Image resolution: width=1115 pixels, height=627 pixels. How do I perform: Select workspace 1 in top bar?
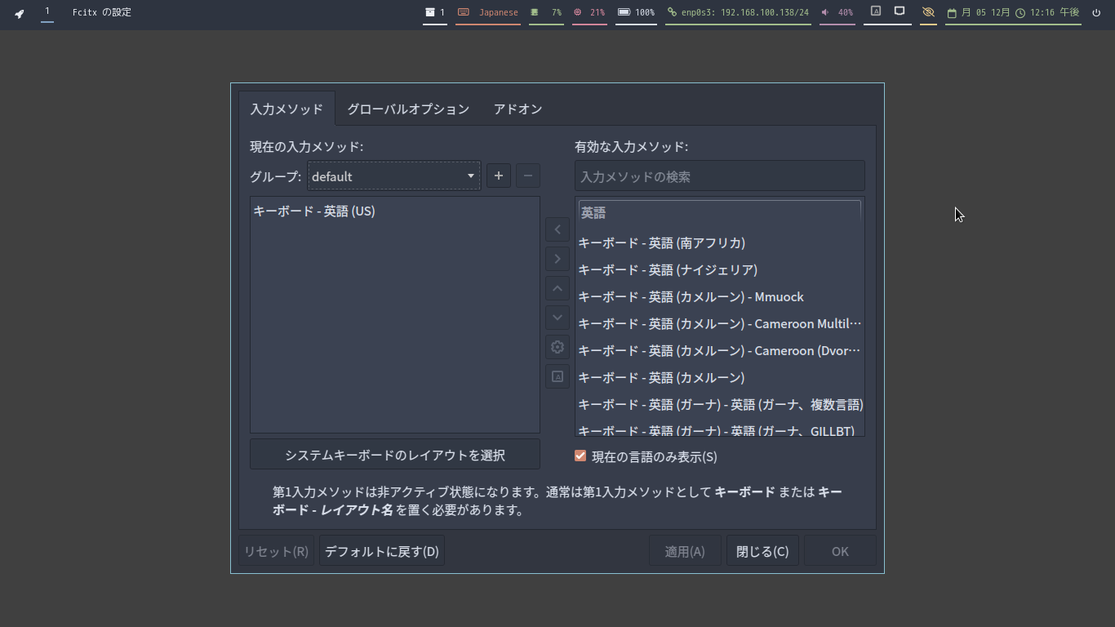coord(47,11)
